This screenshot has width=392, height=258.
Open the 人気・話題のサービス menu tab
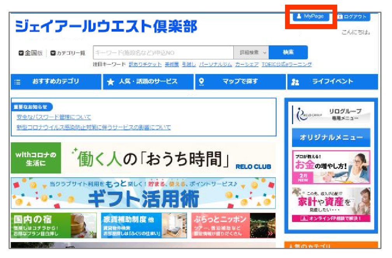pyautogui.click(x=148, y=81)
